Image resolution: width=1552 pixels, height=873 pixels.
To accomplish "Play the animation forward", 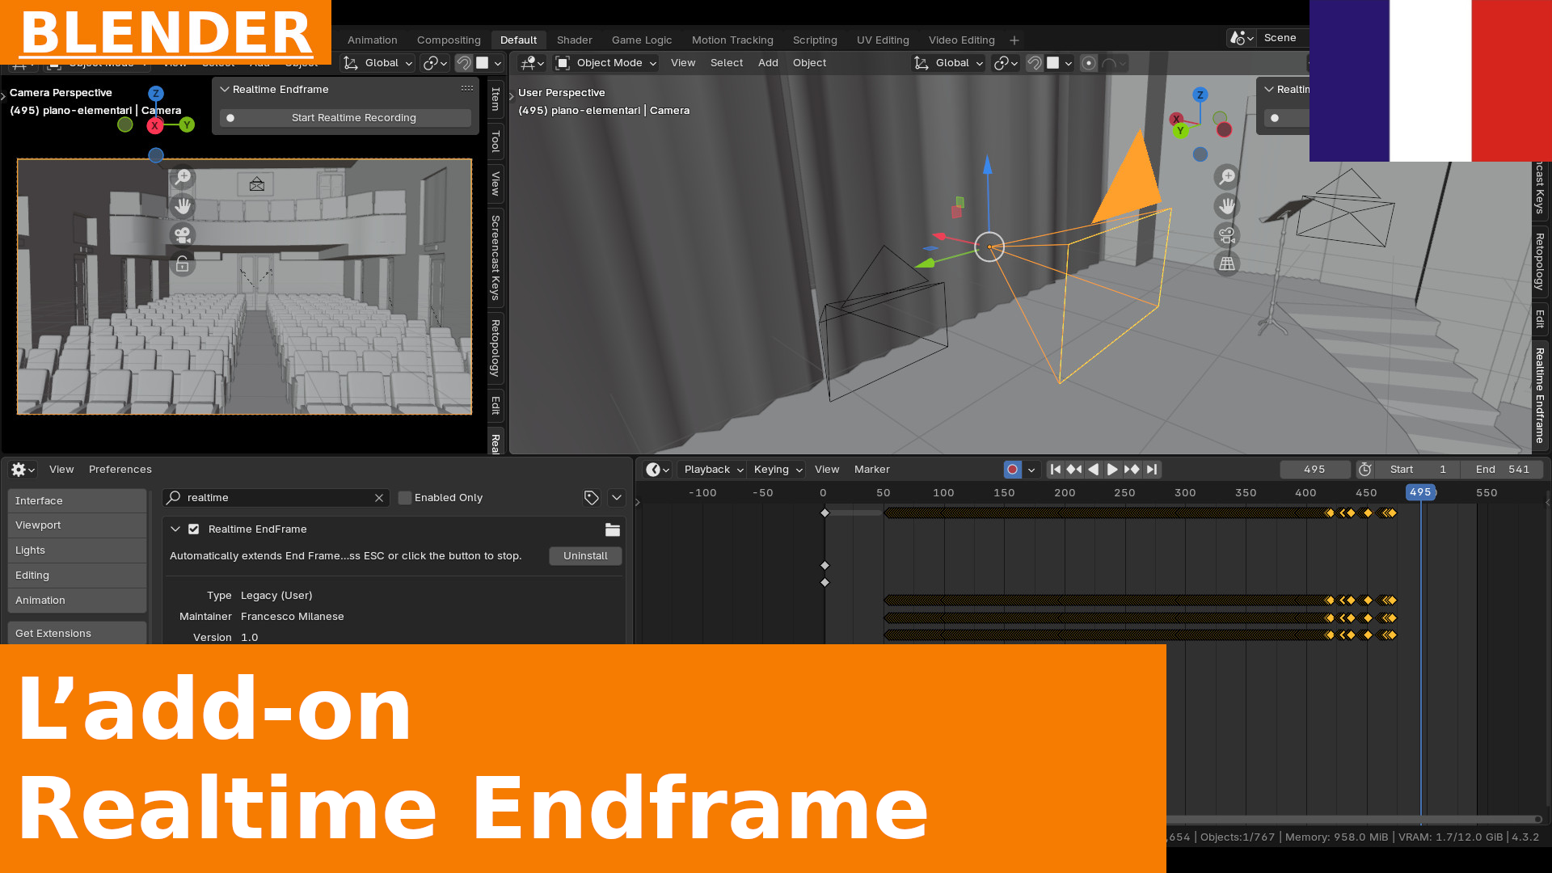I will [1112, 470].
